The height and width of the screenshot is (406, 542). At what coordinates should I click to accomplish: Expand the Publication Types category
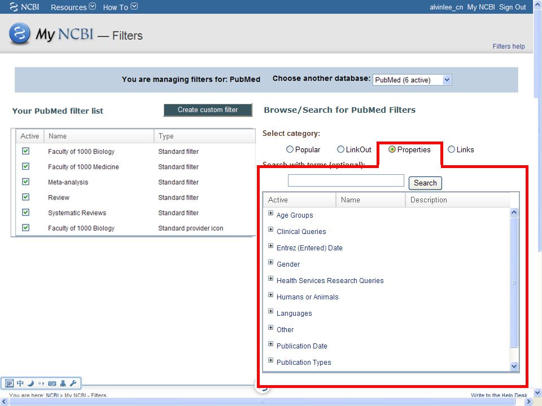pos(270,360)
